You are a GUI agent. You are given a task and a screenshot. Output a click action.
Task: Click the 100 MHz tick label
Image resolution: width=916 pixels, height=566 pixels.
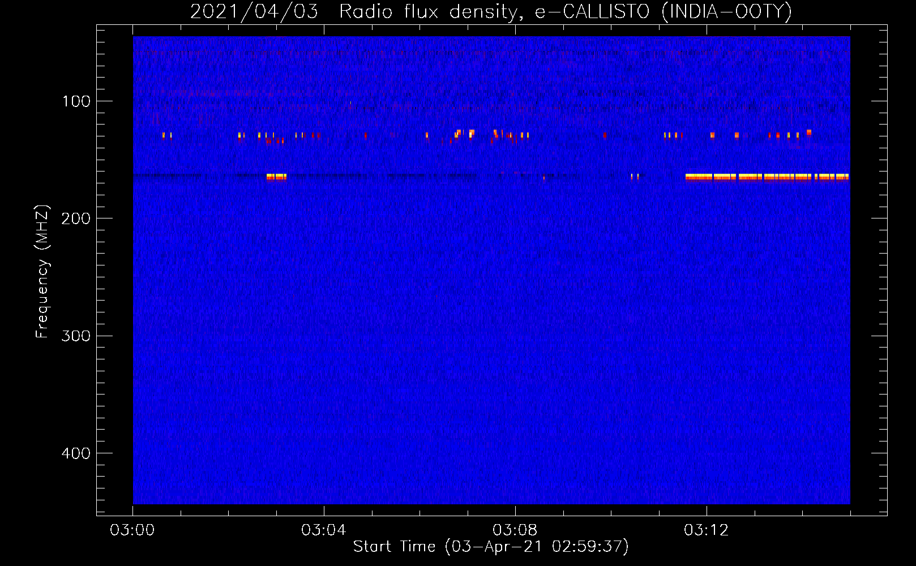76,101
